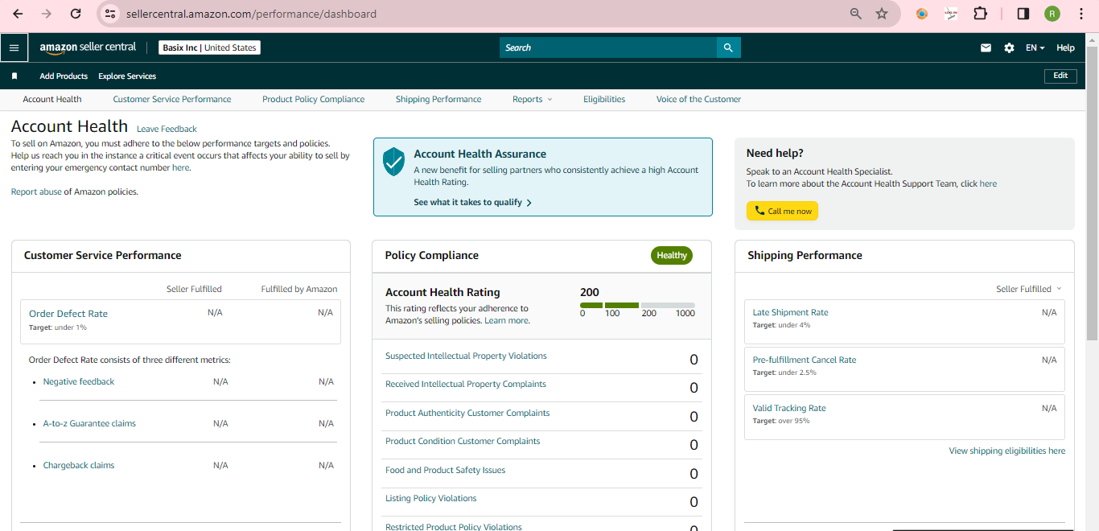Screen dimensions: 1099x531
Task: Click the Edit button
Action: [x=1060, y=76]
